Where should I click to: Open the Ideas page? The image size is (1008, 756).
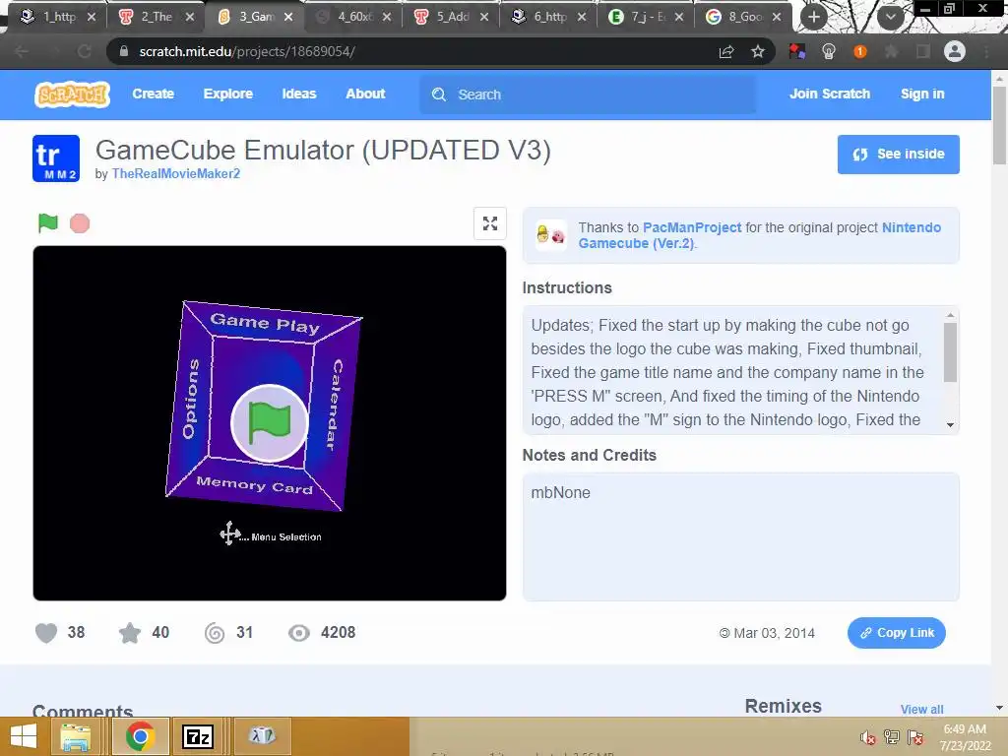click(x=299, y=94)
